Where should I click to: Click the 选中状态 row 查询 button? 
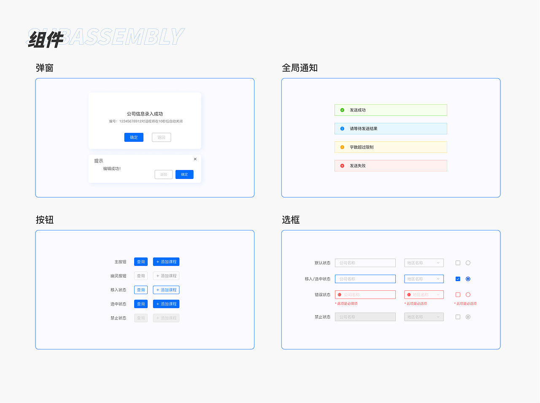pyautogui.click(x=141, y=304)
